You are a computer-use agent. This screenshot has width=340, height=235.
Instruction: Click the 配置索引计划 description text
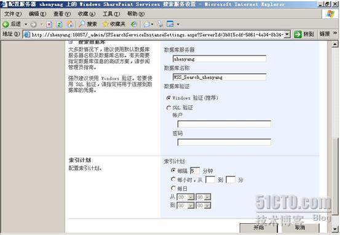click(85, 168)
